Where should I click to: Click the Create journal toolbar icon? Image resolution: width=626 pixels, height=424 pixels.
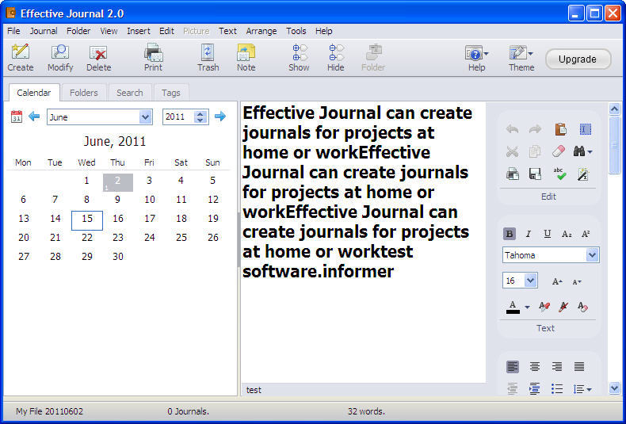(21, 58)
